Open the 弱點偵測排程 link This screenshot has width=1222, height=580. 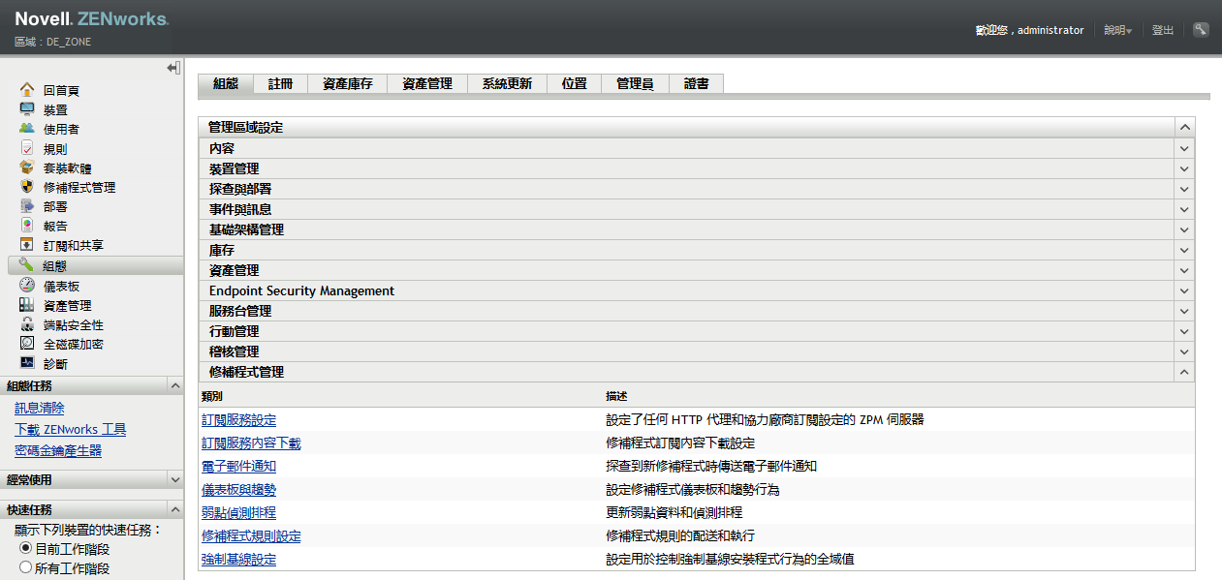[238, 512]
